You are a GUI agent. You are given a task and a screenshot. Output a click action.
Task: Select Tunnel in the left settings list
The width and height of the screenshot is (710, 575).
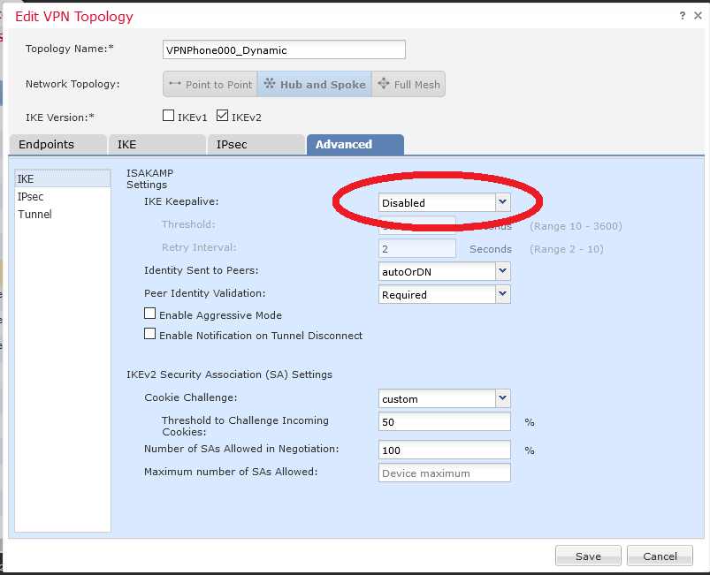click(34, 214)
